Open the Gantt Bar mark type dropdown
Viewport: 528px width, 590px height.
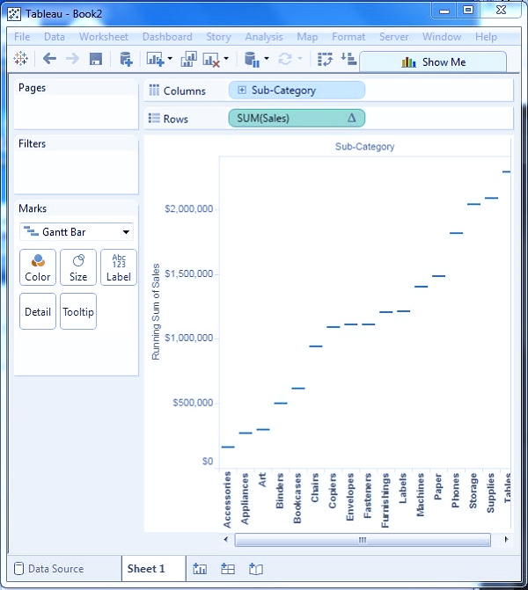click(x=77, y=232)
